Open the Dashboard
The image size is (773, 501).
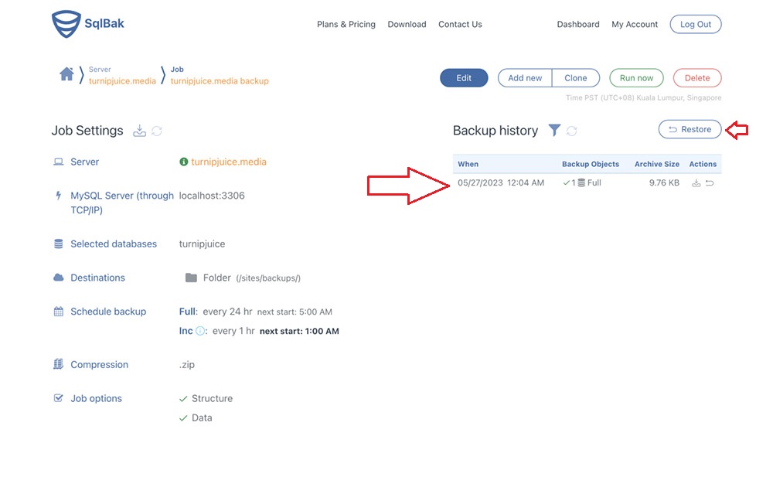(577, 24)
